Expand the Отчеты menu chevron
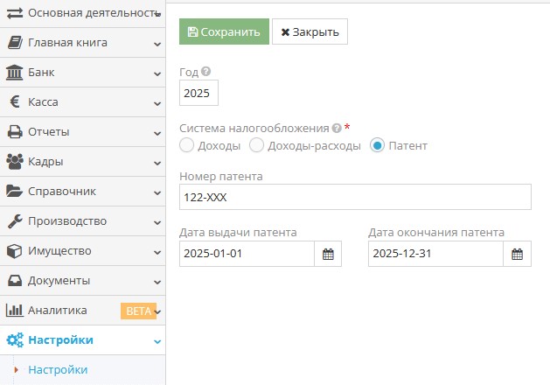550x385 pixels. (x=157, y=134)
